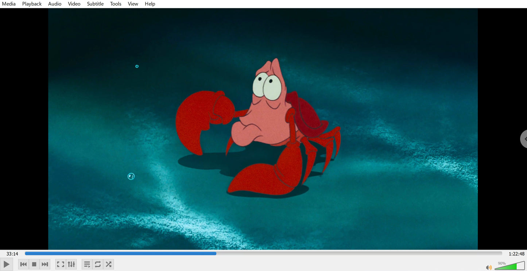This screenshot has width=527, height=271.
Task: Toggle loop repeat mode
Action: coord(98,264)
